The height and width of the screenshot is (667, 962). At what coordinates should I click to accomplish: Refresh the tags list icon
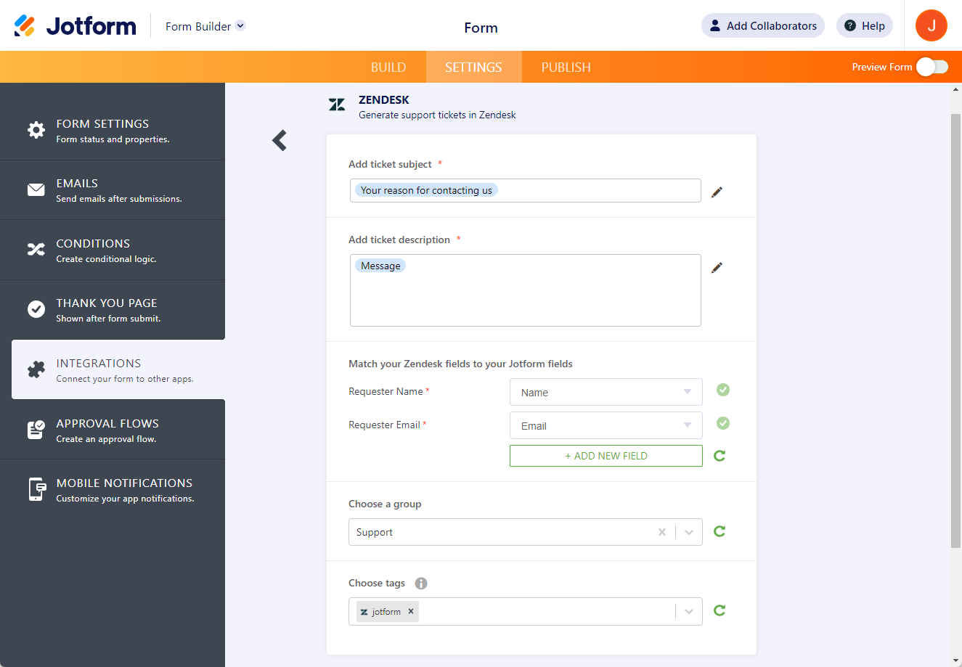tap(720, 610)
